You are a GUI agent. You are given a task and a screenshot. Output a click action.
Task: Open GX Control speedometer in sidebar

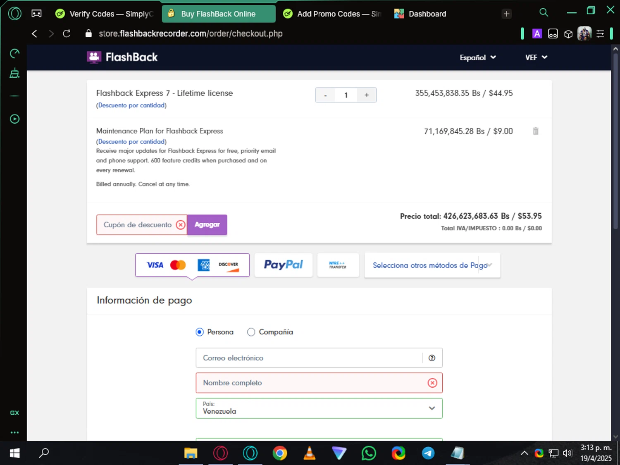pyautogui.click(x=14, y=53)
